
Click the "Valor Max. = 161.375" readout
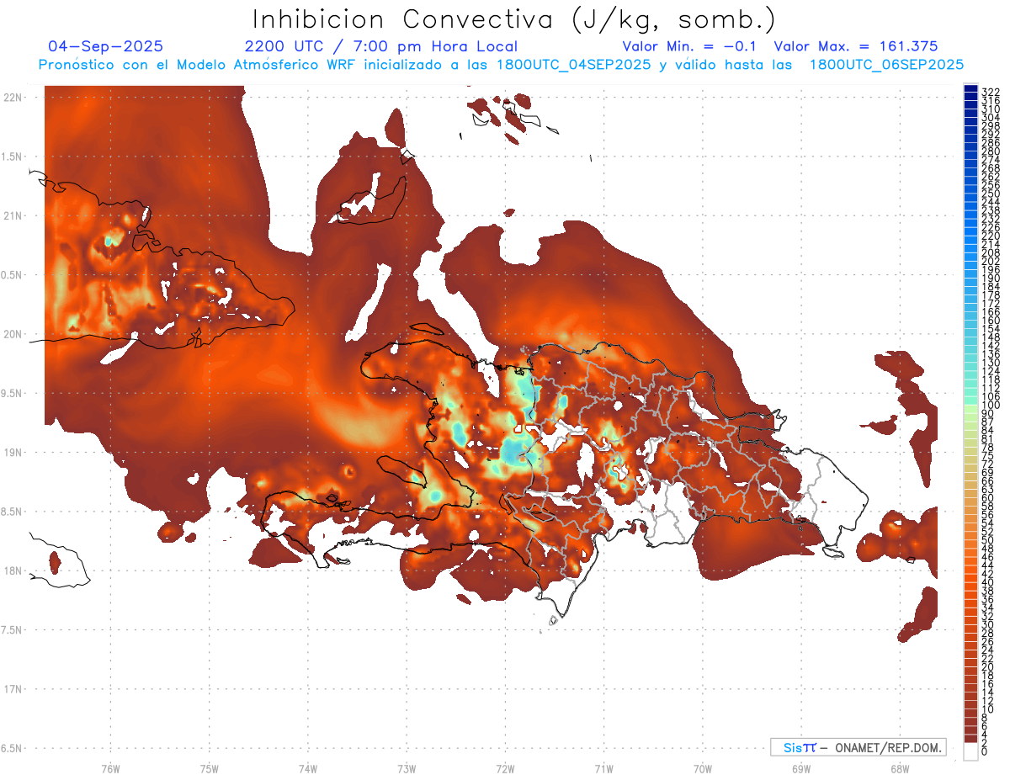point(855,46)
